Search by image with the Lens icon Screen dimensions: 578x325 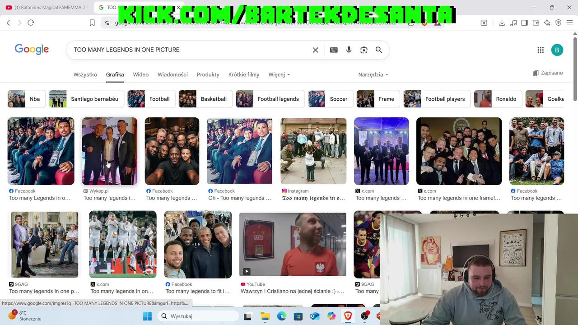(364, 50)
